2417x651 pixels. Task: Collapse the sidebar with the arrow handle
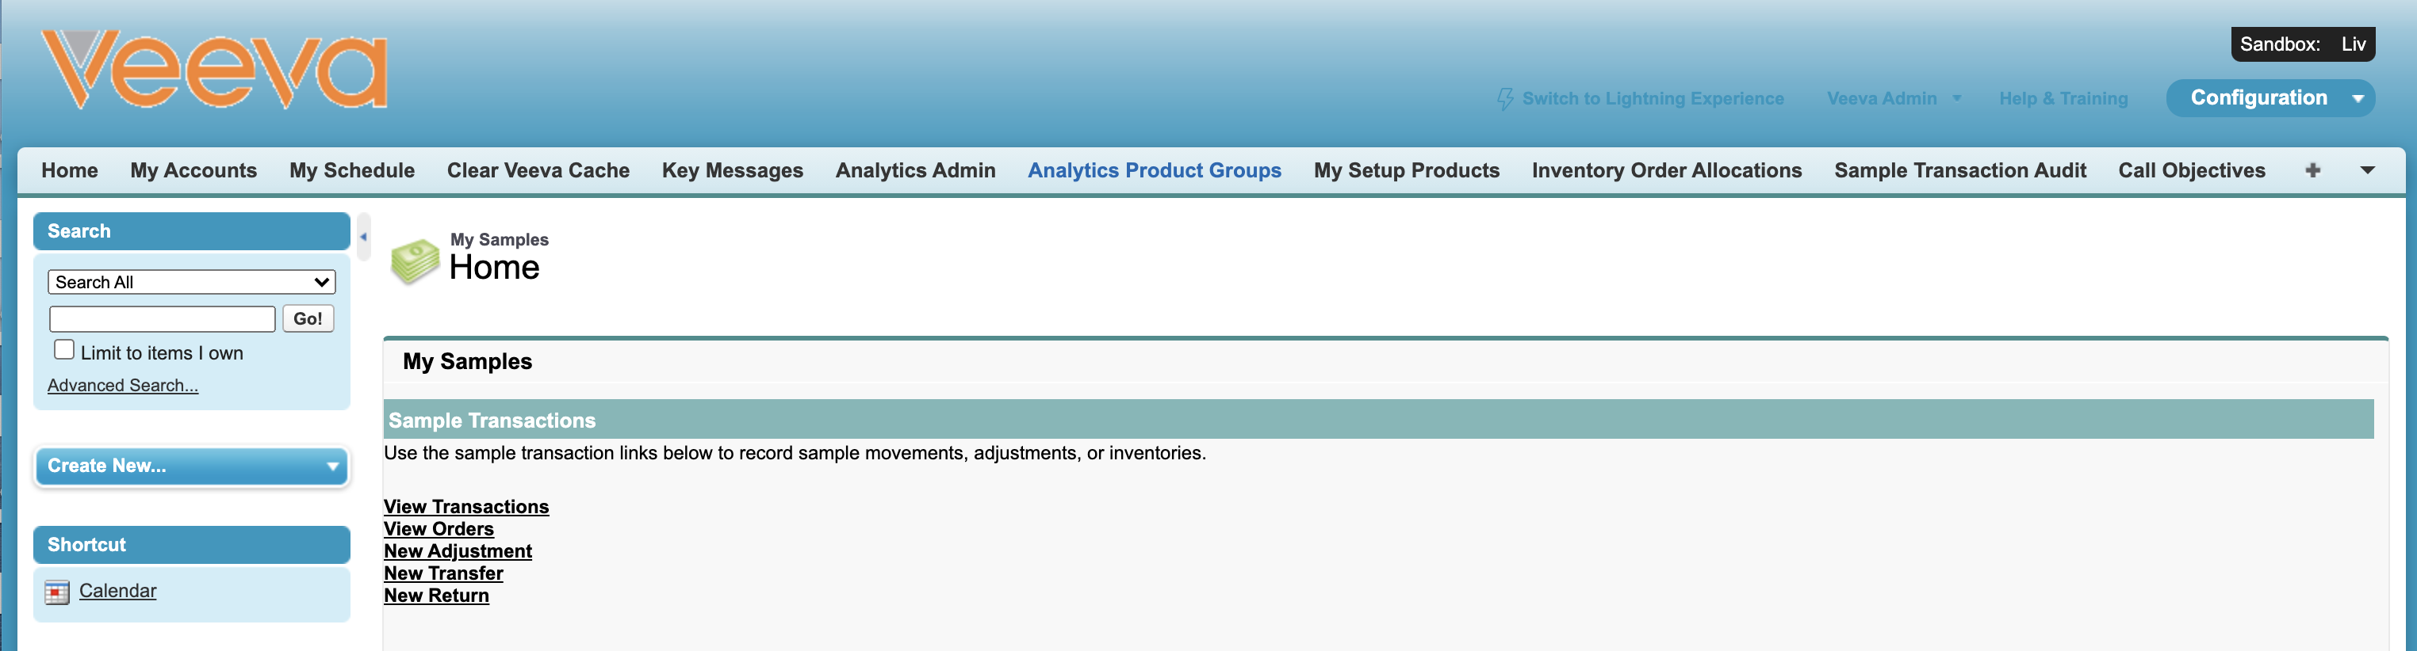(363, 237)
